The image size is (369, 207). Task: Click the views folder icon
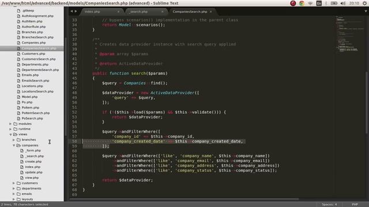pyautogui.click(x=16, y=135)
